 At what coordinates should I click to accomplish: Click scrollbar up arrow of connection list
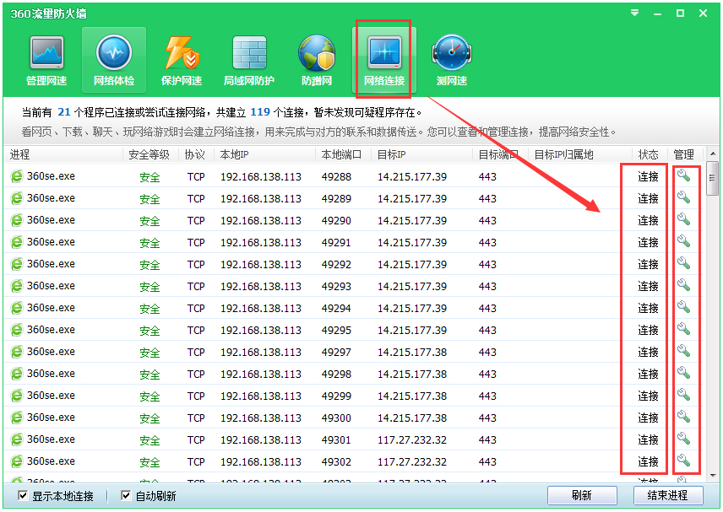tap(713, 154)
